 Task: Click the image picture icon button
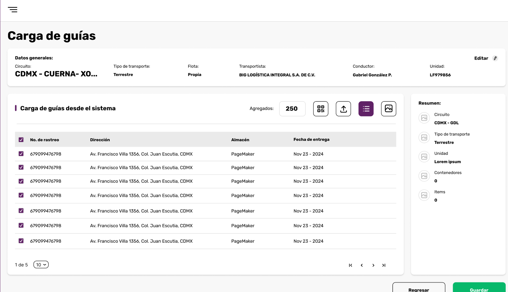click(x=389, y=109)
